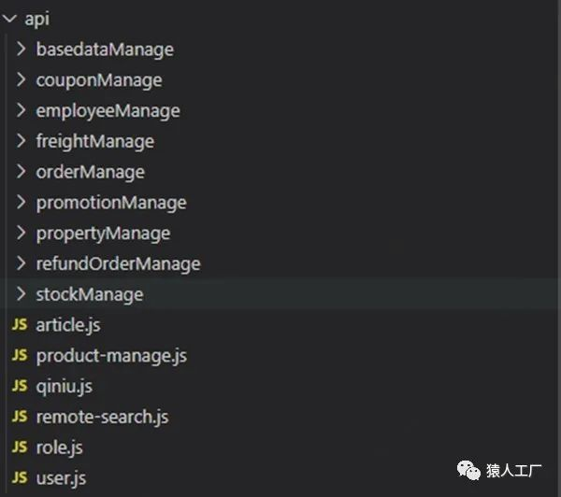Click the JS icon next to product-manage.js
The height and width of the screenshot is (497, 561).
coord(20,355)
